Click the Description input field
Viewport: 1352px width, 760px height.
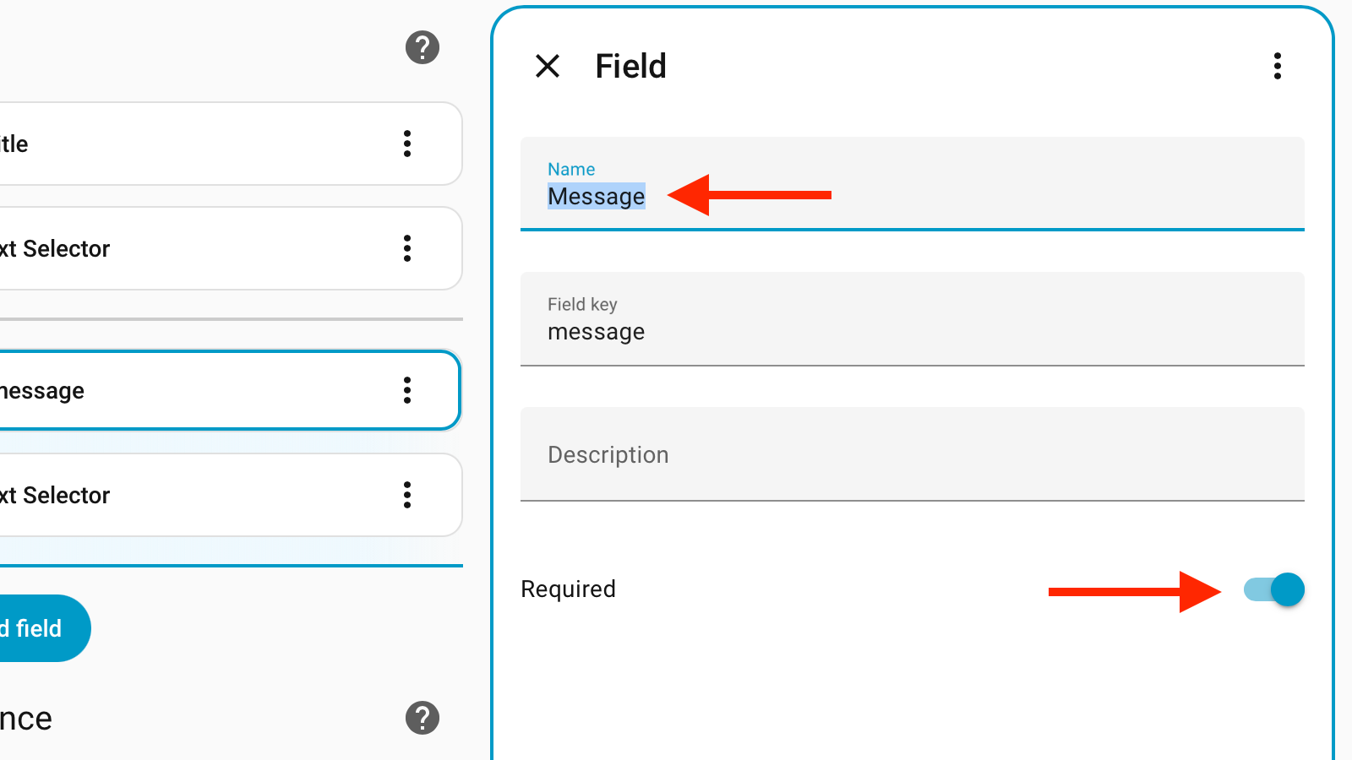tap(913, 454)
